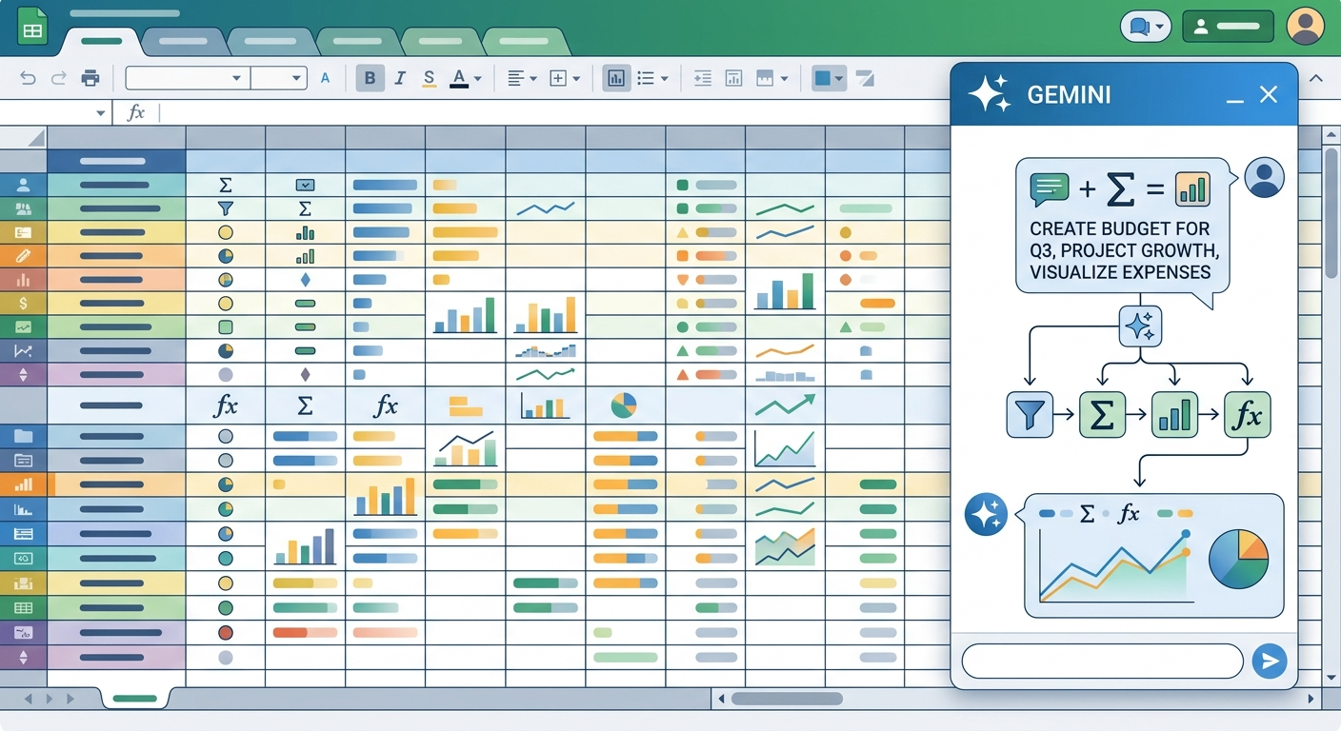Click the undo arrow
Viewport: 1341px width, 731px height.
pos(28,78)
